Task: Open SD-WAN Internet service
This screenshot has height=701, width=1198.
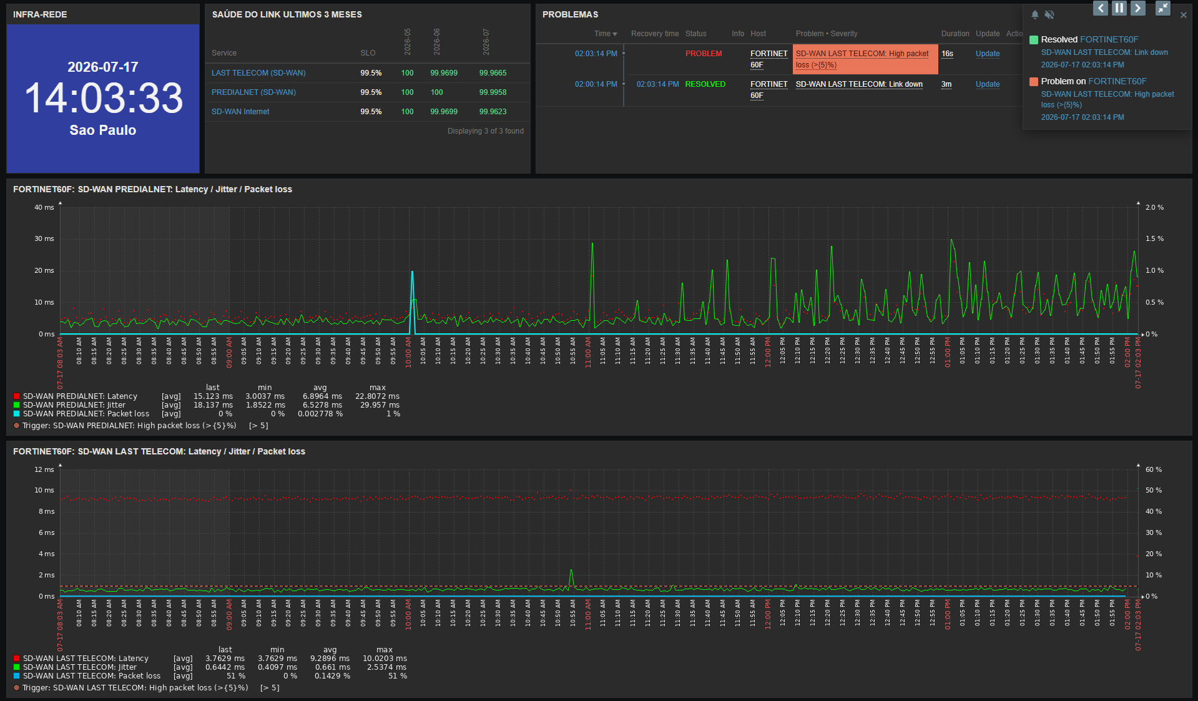Action: pos(240,112)
